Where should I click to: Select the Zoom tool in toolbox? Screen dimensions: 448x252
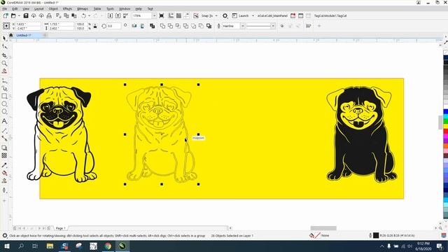click(4, 63)
